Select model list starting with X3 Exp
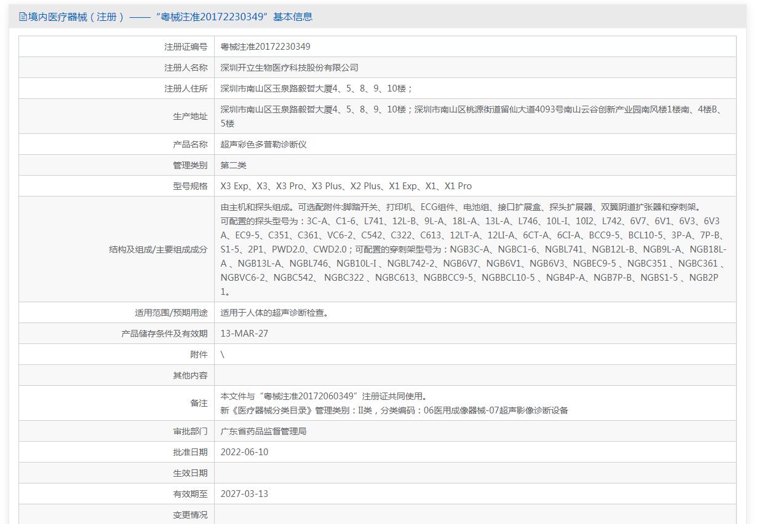Viewport: 759px width, 524px height. (346, 186)
